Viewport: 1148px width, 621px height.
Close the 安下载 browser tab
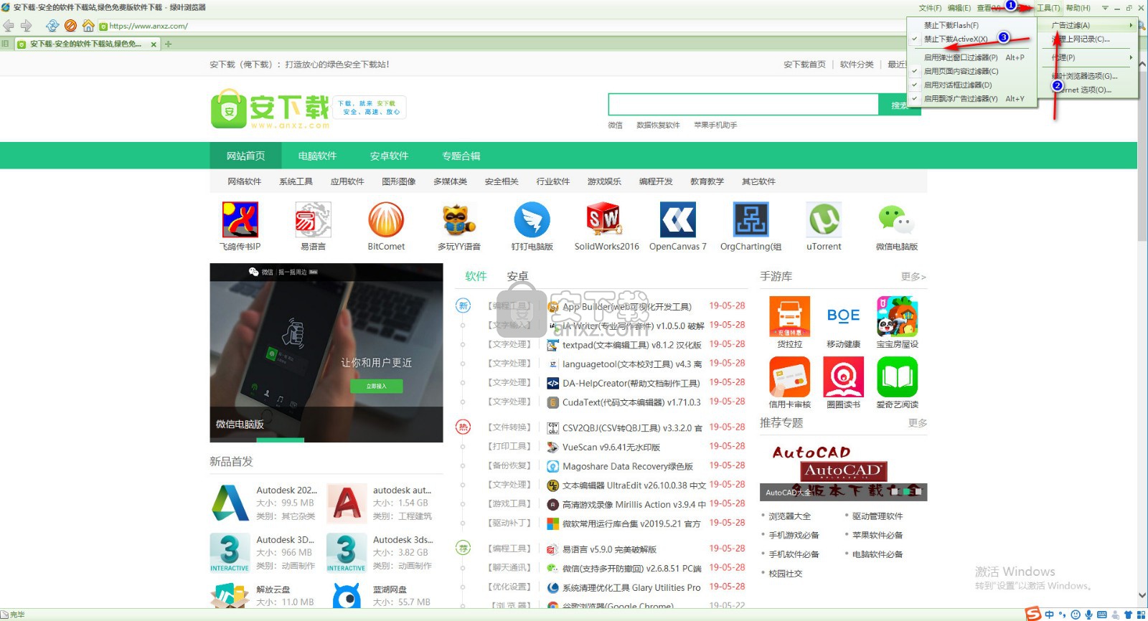154,44
